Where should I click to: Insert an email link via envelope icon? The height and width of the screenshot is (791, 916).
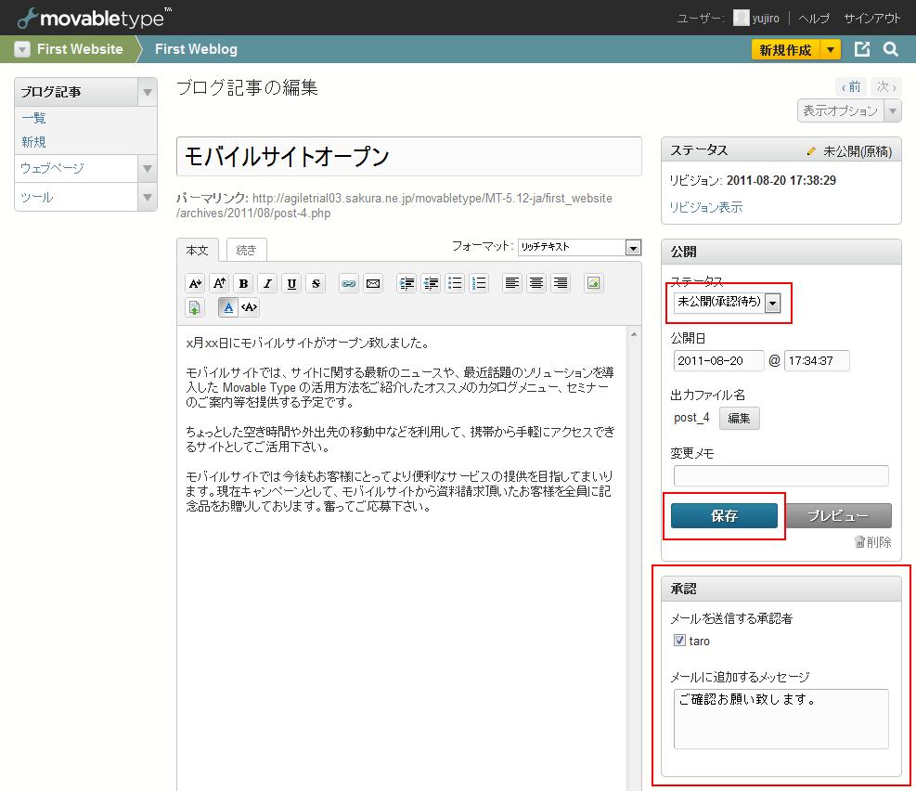pyautogui.click(x=373, y=284)
